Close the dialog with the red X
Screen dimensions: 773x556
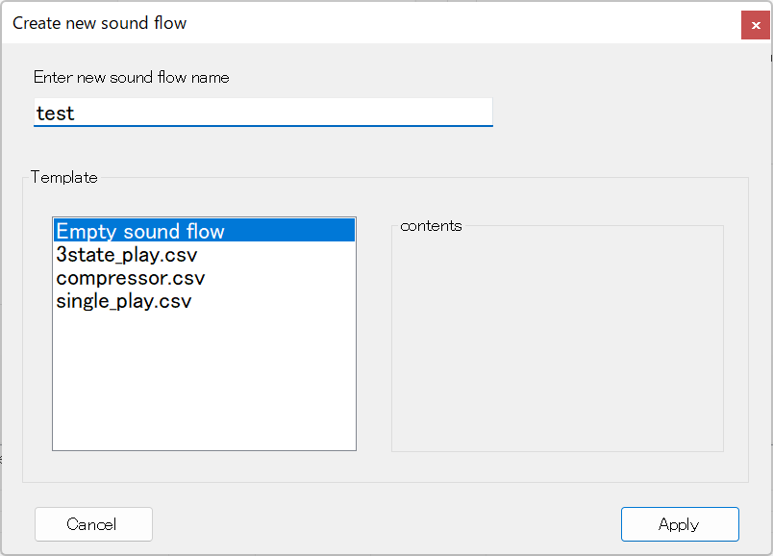[x=756, y=24]
